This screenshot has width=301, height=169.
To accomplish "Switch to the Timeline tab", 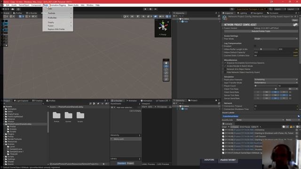I will tap(37, 100).
